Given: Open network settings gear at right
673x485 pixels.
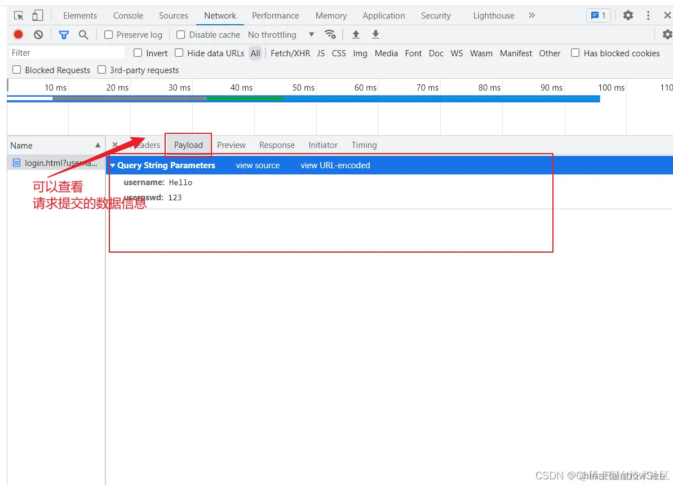Looking at the screenshot, I should click(x=667, y=34).
